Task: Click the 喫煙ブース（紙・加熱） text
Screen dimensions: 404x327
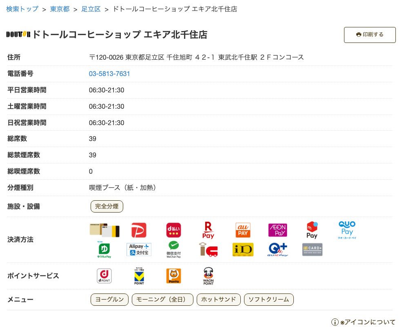Action: [x=122, y=188]
